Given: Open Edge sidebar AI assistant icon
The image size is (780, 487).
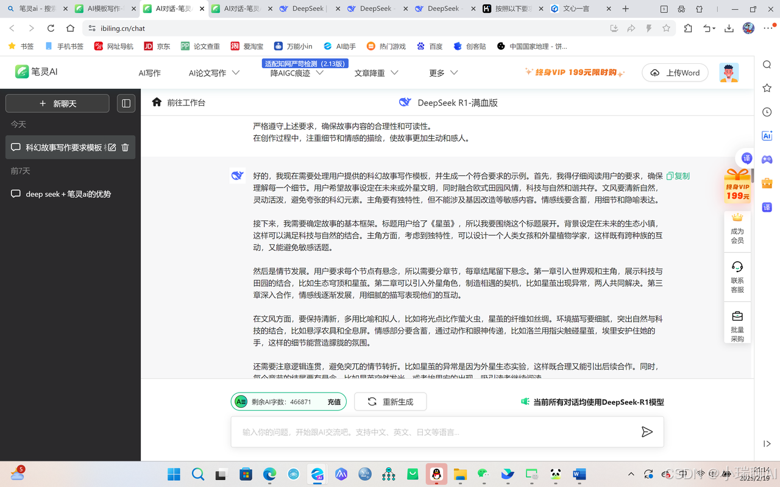Looking at the screenshot, I should pos(767,136).
